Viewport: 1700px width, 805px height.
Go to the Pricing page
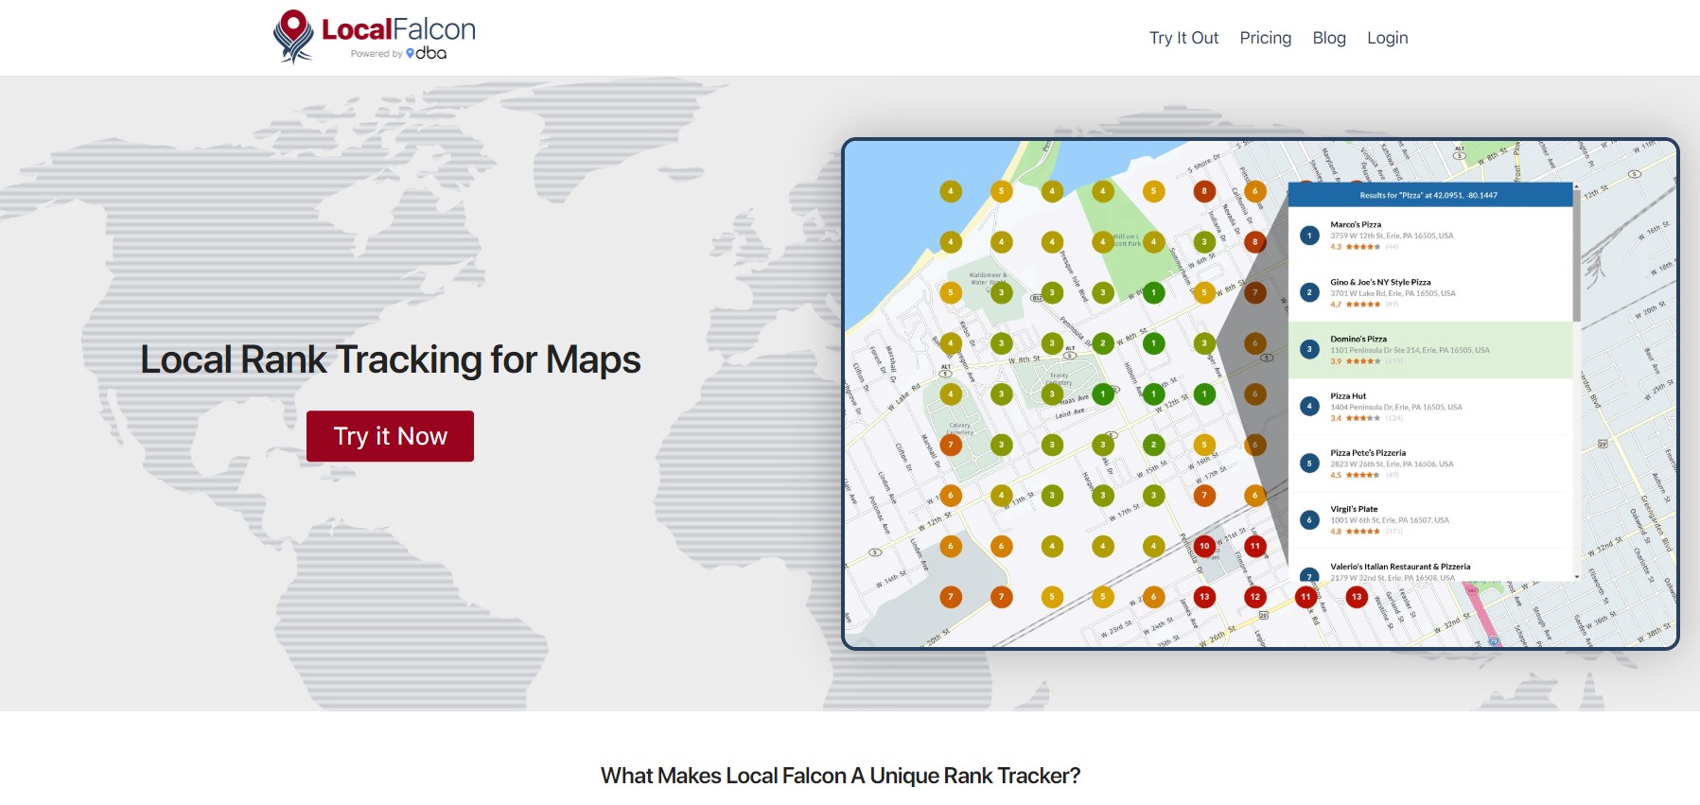(1265, 38)
